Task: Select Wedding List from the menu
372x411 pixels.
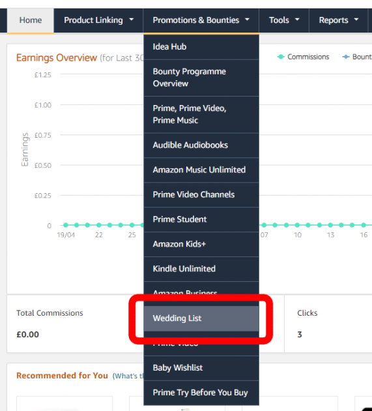Action: [201, 318]
